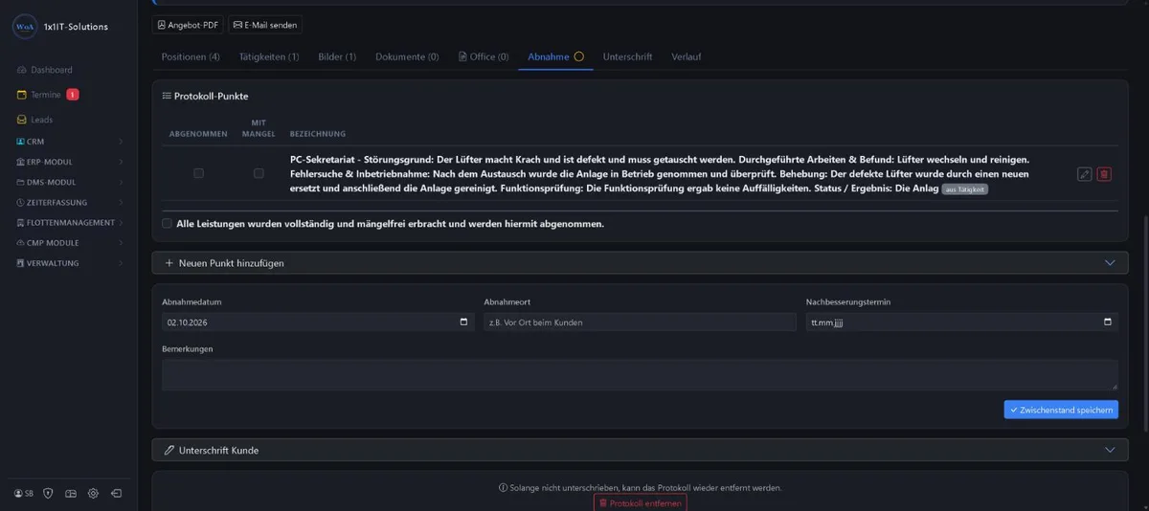The image size is (1149, 511).
Task: Open Termine in the sidebar
Action: (x=46, y=95)
